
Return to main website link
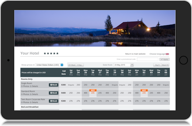pyautogui.click(x=135, y=54)
